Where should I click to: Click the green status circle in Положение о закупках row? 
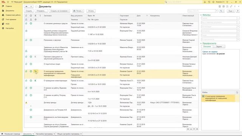(x=31, y=40)
